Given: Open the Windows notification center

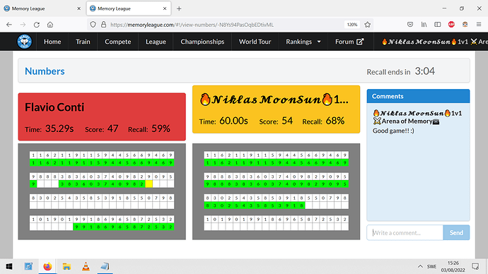Looking at the screenshot, I should (x=475, y=266).
